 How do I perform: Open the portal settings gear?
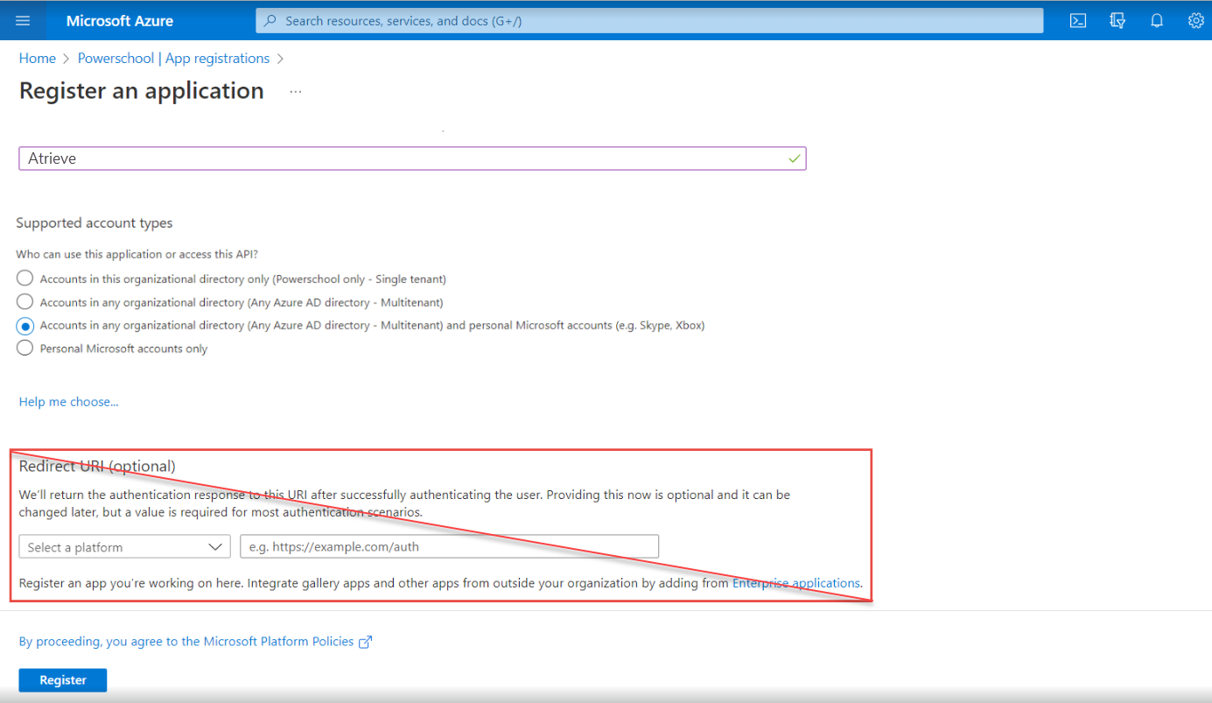[1195, 21]
